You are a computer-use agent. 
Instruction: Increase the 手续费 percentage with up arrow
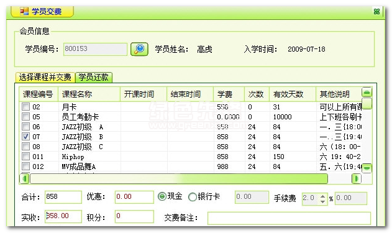pyautogui.click(x=323, y=196)
